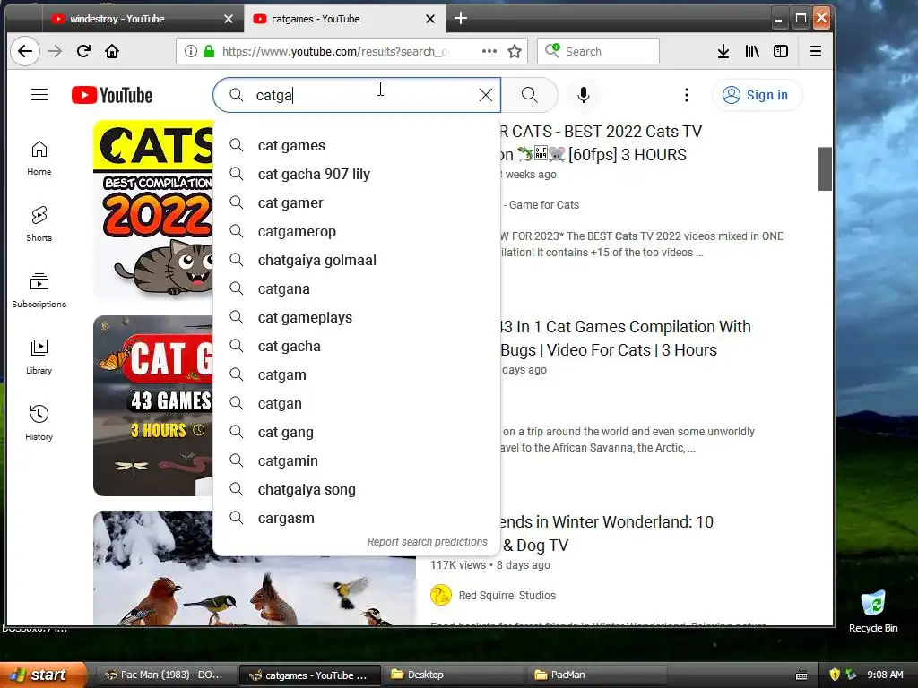Image resolution: width=918 pixels, height=688 pixels.
Task: Open Library in sidebar
Action: (39, 357)
